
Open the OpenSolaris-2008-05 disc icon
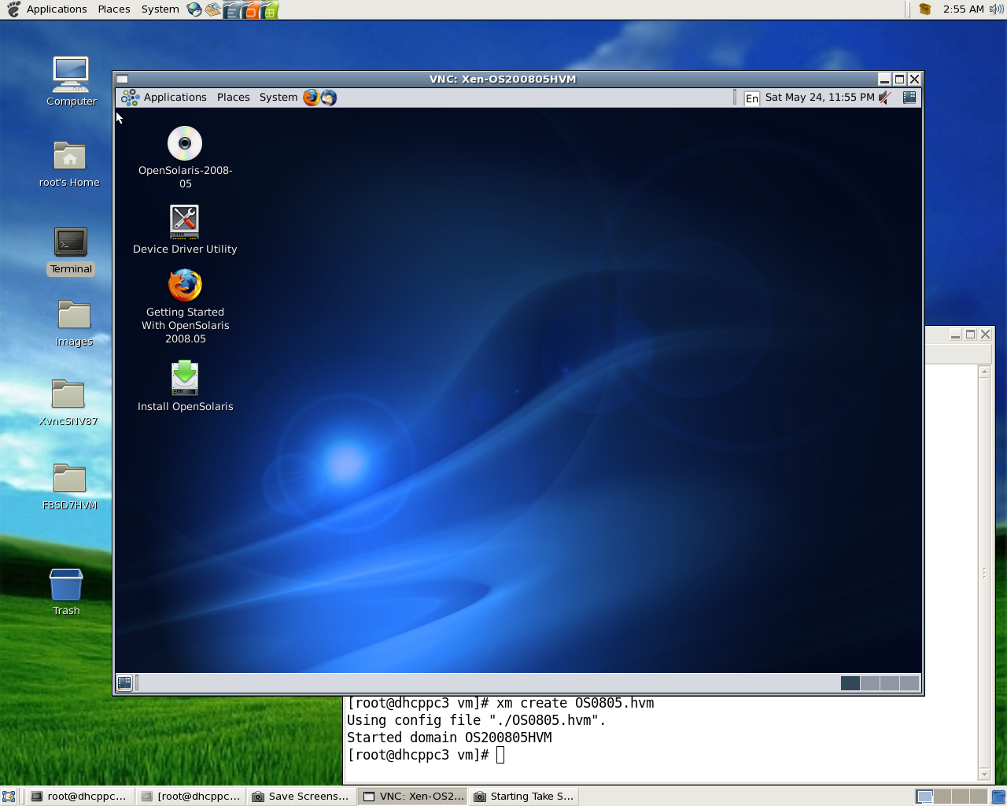point(185,143)
